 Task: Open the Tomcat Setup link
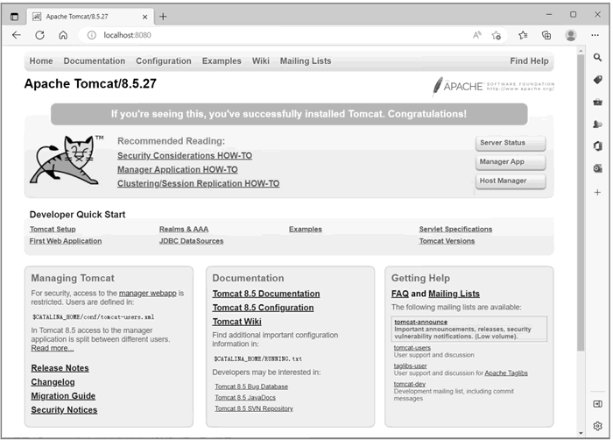[53, 230]
